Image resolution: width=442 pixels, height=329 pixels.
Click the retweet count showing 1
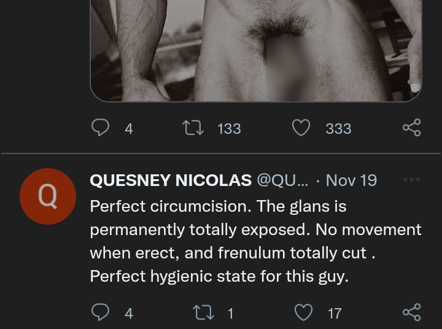231,314
